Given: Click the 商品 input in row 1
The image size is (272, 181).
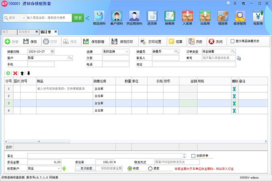Looking at the screenshot, I should (65, 89).
